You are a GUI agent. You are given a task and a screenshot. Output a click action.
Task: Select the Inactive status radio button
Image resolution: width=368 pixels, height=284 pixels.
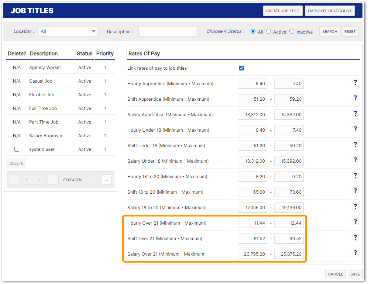[292, 32]
